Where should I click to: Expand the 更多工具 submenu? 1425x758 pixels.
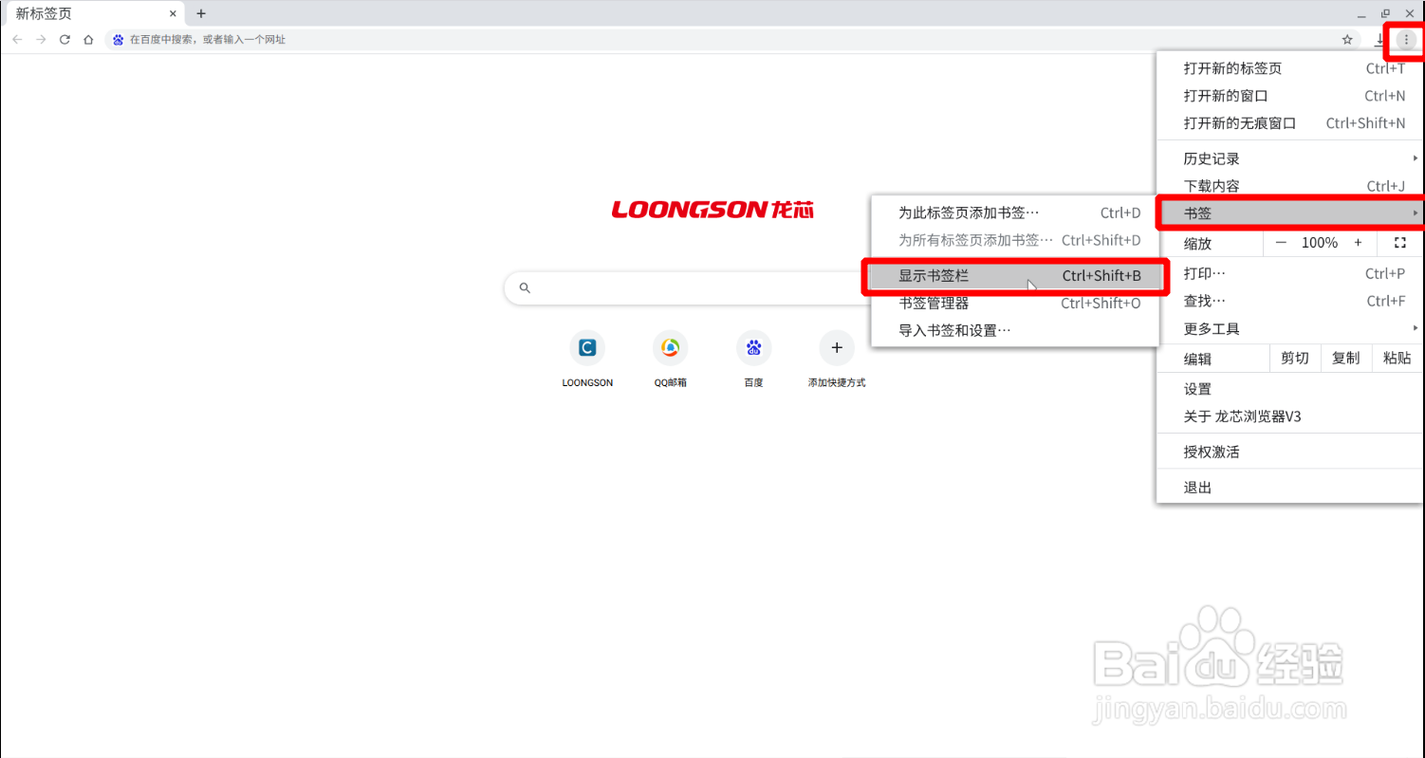1289,328
